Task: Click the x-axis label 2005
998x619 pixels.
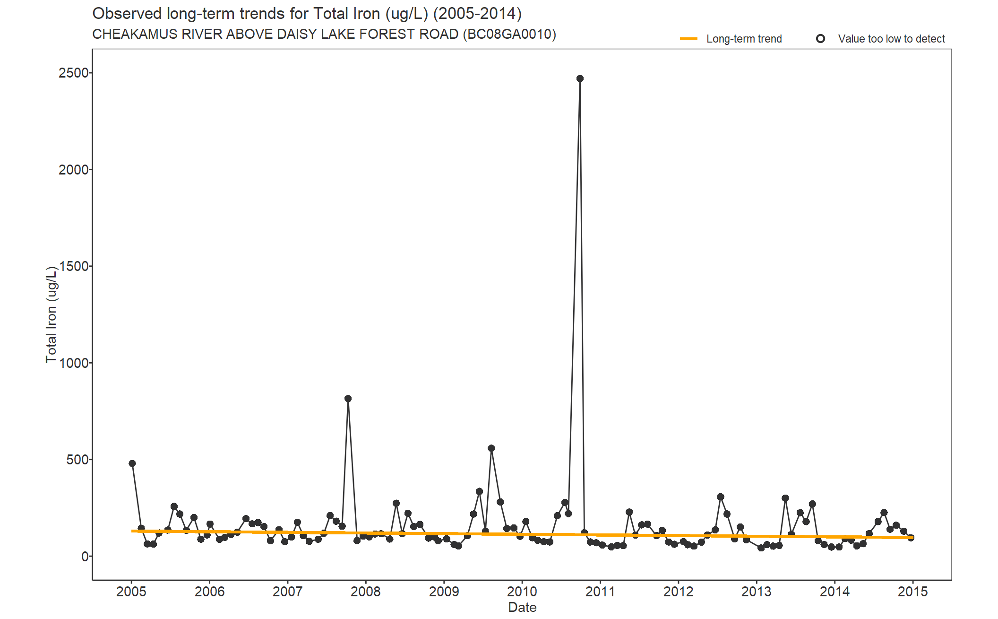Action: [131, 592]
